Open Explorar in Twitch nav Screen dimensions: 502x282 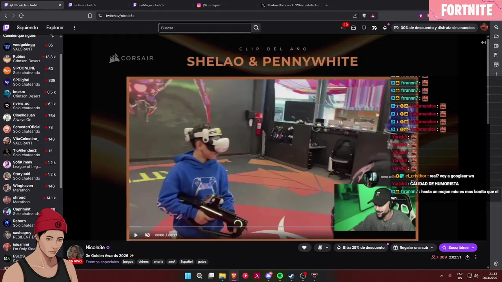(55, 28)
